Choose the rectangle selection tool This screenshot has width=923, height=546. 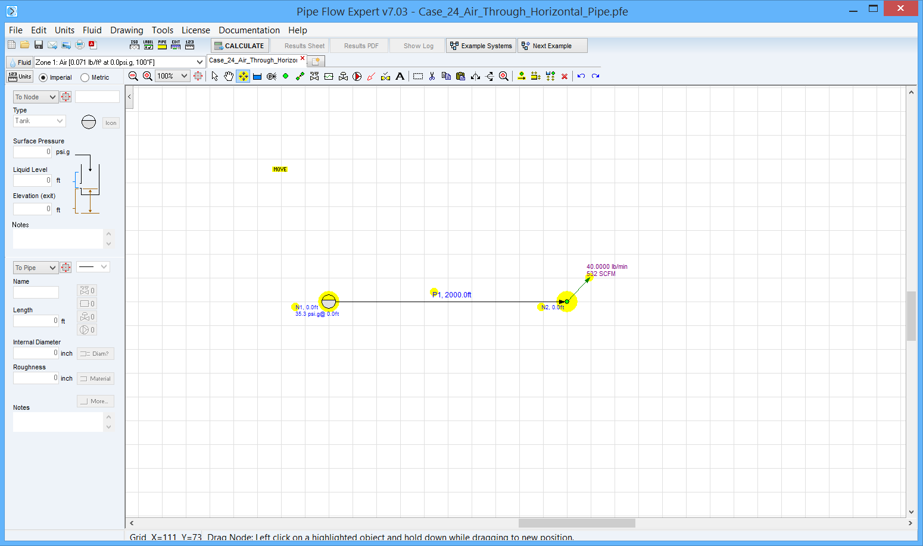(x=418, y=76)
